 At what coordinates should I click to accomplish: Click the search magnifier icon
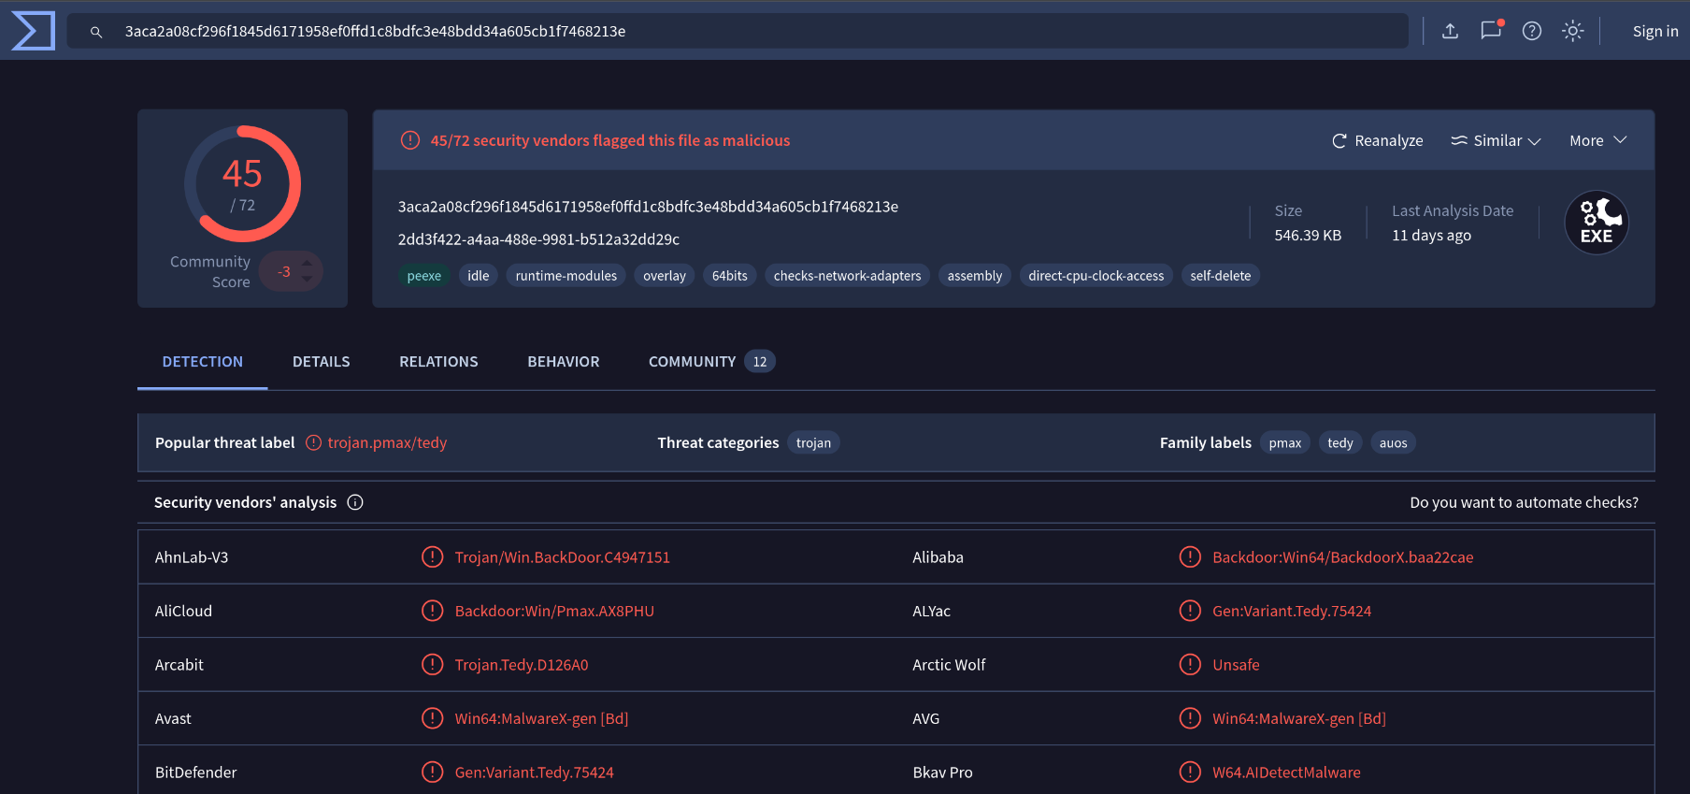96,32
